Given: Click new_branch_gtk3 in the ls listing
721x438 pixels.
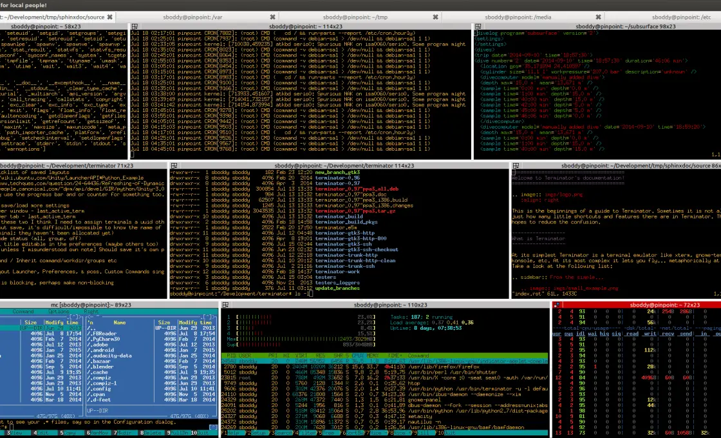Looking at the screenshot, I should click(x=337, y=173).
